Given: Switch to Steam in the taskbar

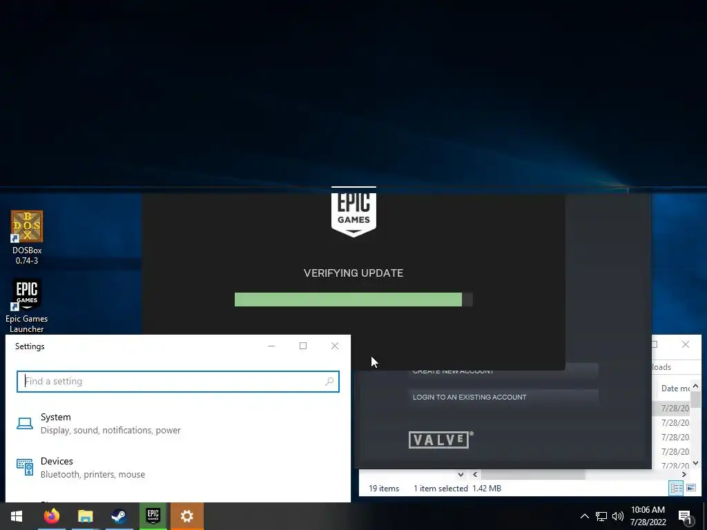Looking at the screenshot, I should point(119,516).
